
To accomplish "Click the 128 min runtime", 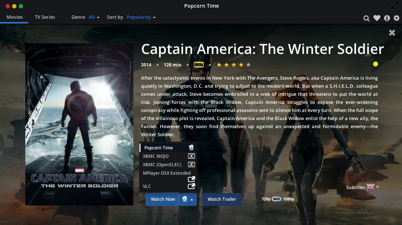I will point(173,65).
